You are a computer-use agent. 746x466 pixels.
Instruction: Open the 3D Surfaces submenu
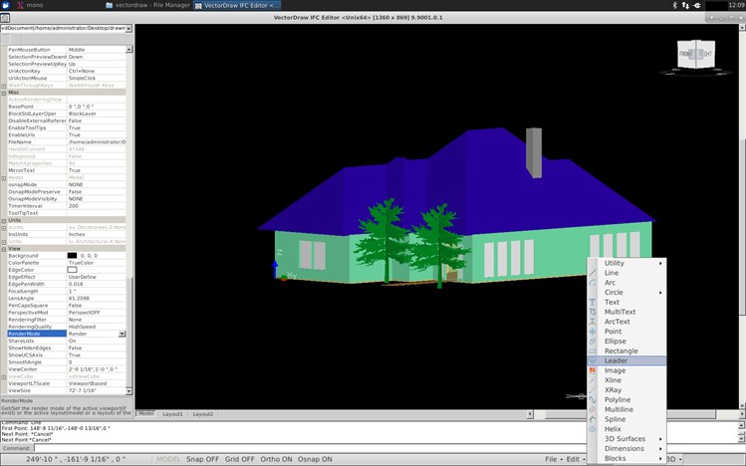point(626,439)
